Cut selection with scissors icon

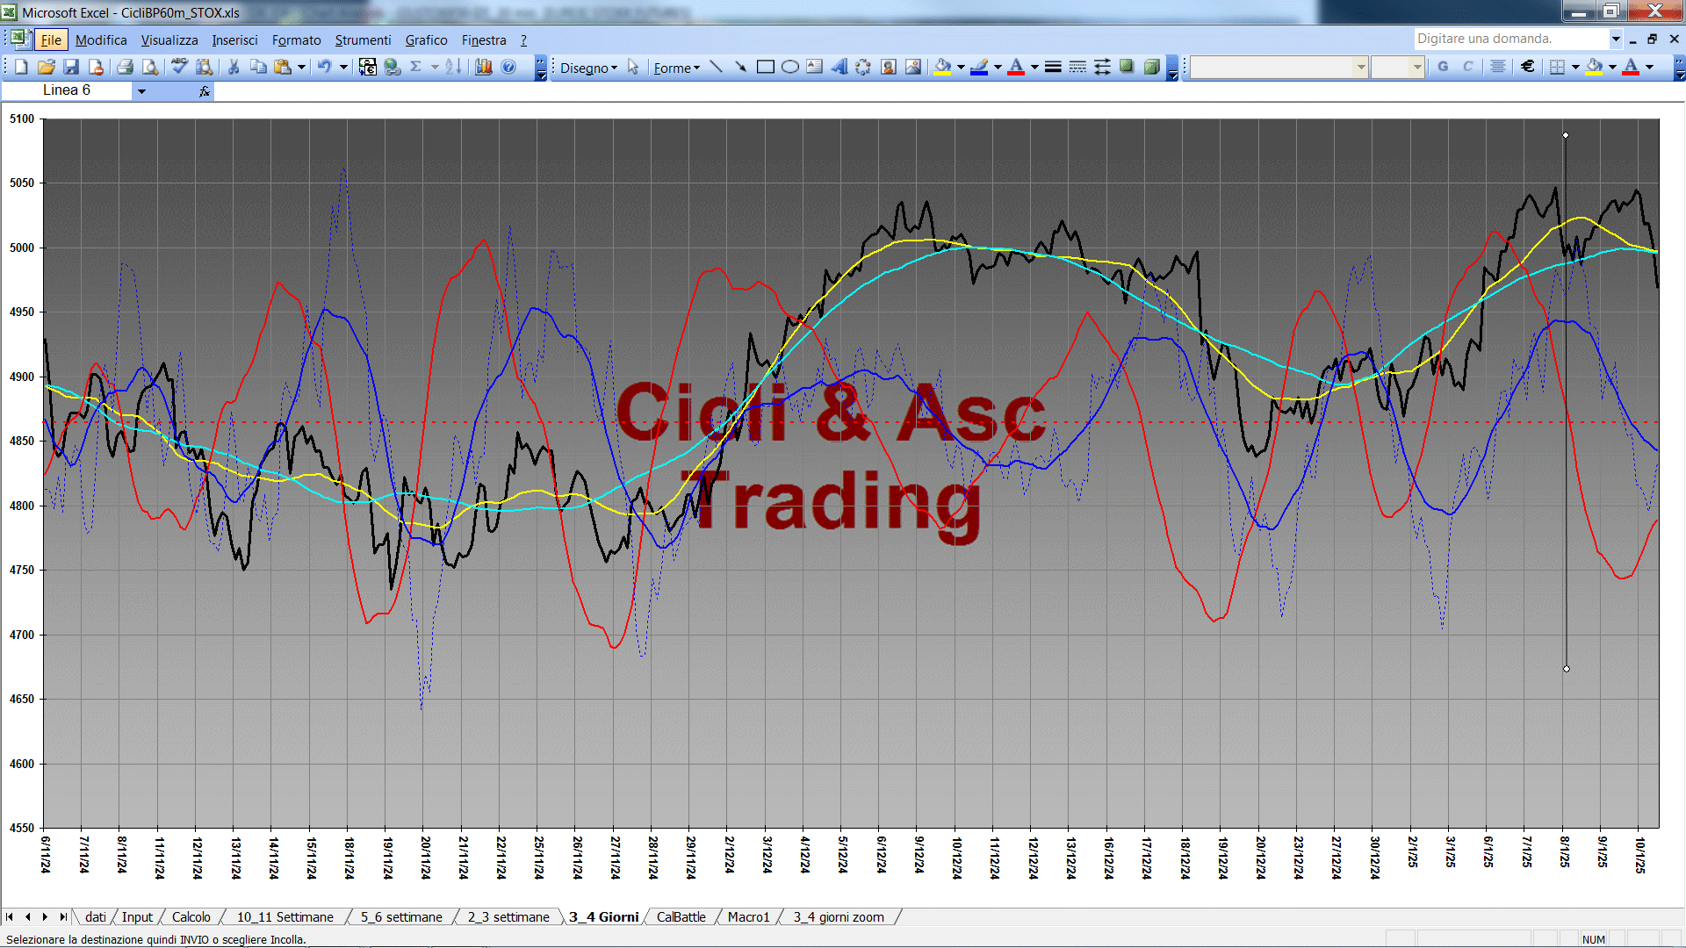(234, 67)
